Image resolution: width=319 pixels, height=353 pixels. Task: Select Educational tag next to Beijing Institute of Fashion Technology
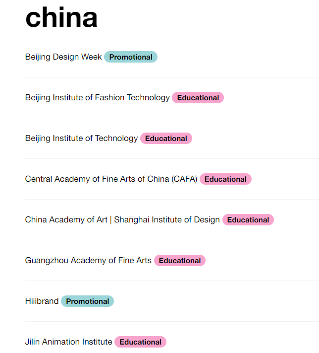[198, 98]
